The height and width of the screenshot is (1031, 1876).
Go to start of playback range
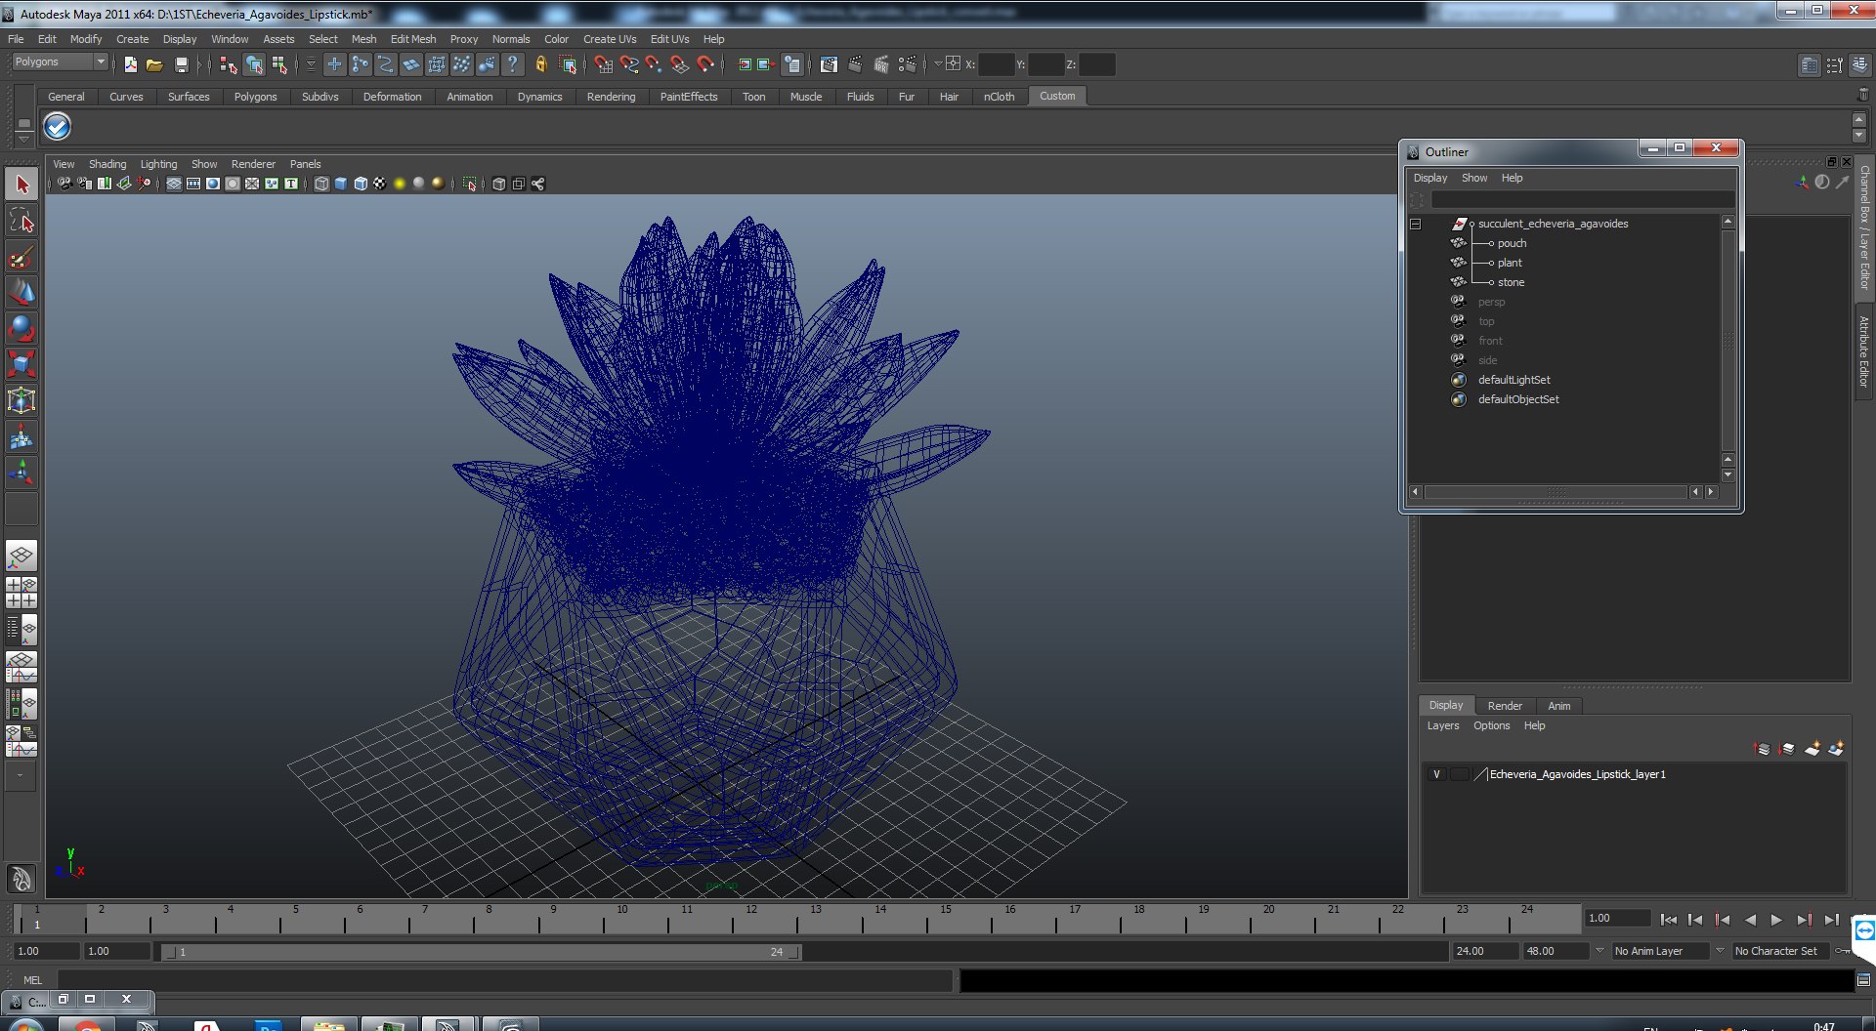click(x=1669, y=920)
